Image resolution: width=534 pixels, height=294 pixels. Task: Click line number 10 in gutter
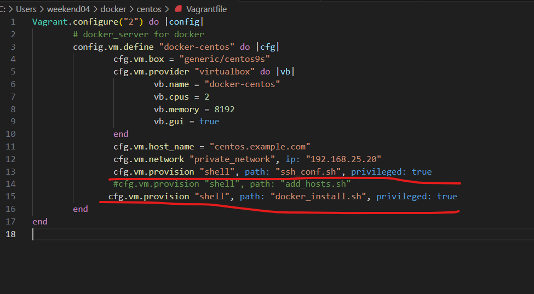click(x=10, y=134)
